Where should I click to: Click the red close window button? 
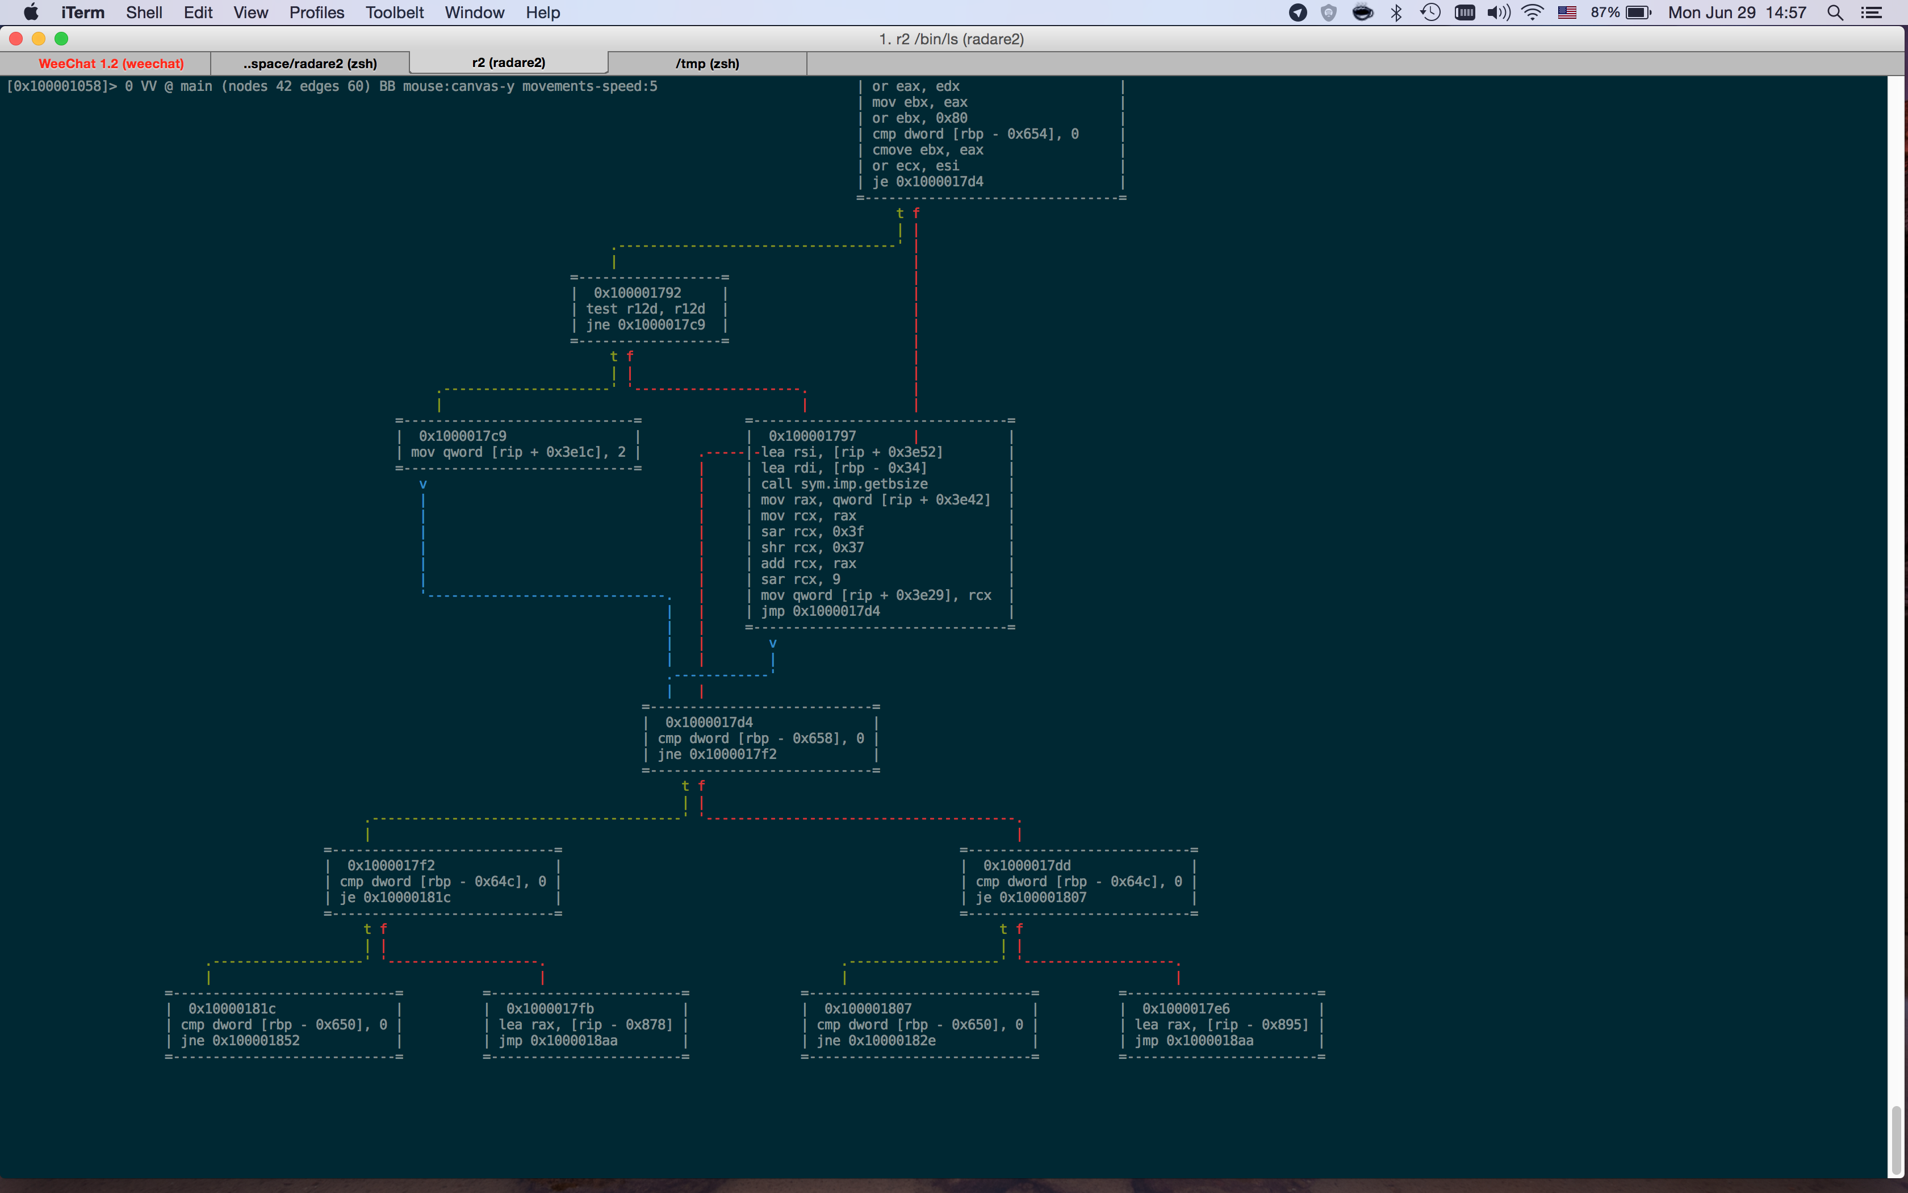pyautogui.click(x=16, y=39)
